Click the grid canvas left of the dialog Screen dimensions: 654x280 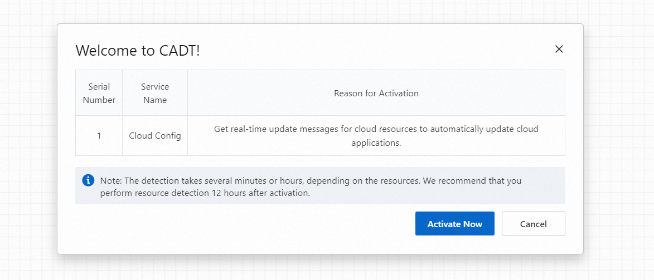28,139
